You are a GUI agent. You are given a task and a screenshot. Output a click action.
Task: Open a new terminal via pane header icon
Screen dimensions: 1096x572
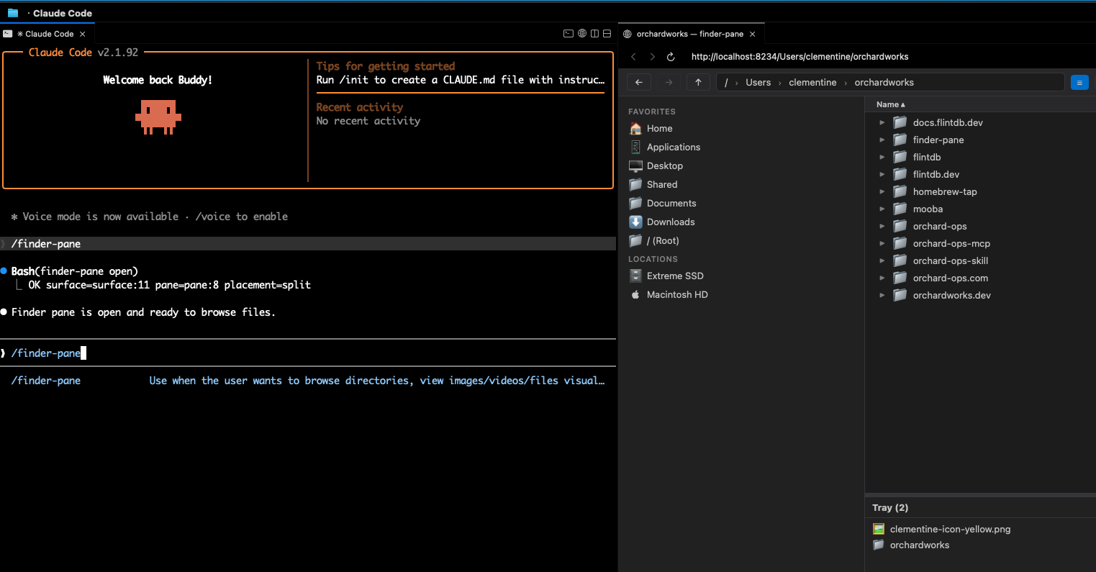click(x=568, y=34)
